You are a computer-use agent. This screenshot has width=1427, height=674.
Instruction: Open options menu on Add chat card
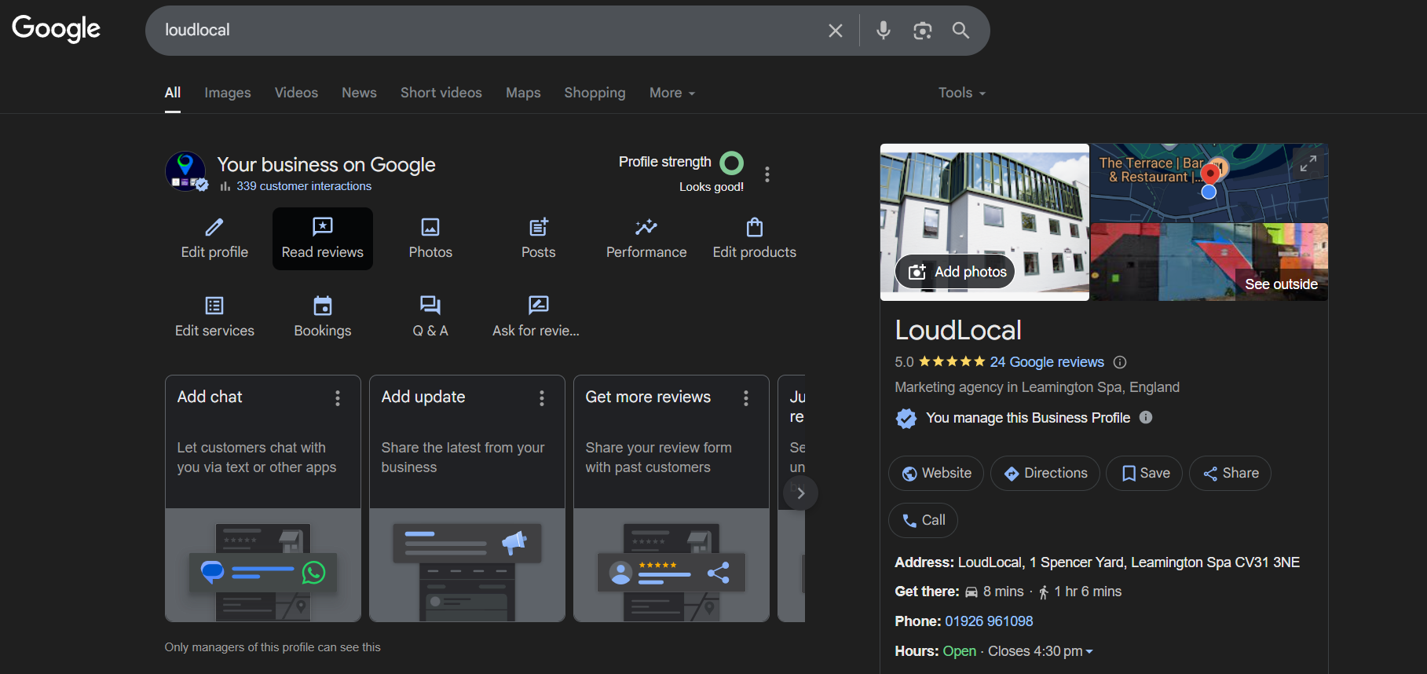pos(338,398)
